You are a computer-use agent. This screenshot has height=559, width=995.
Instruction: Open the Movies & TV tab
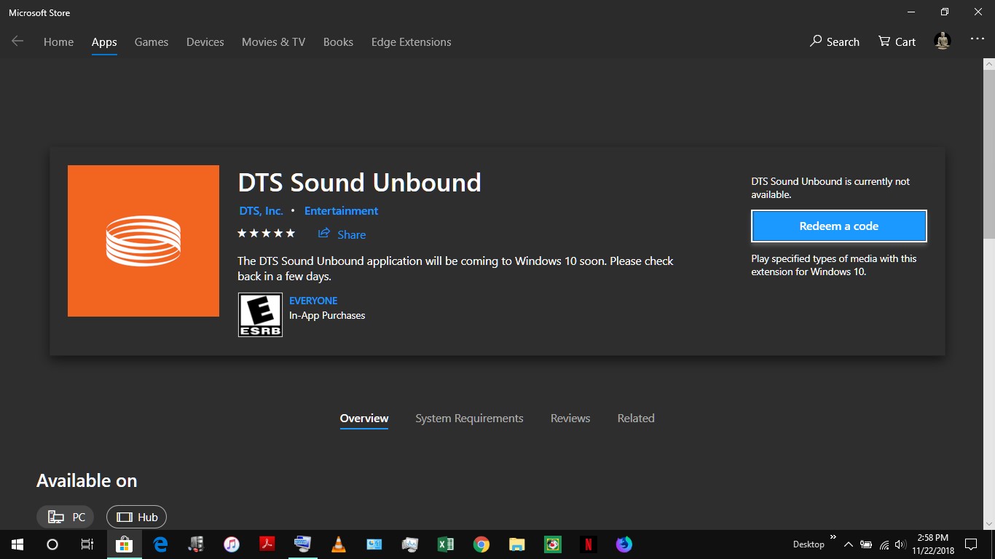click(x=274, y=42)
